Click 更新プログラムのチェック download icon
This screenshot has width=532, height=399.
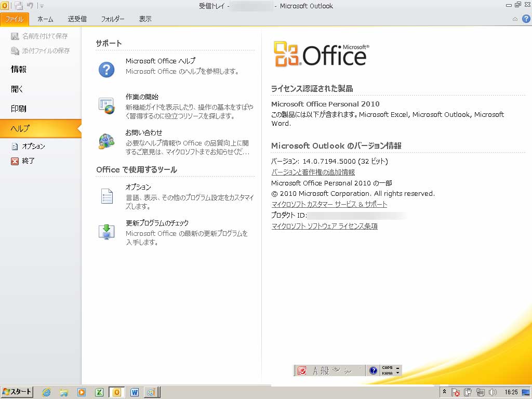(x=107, y=232)
